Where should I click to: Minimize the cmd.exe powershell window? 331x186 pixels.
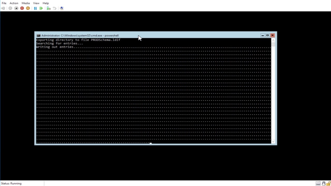(262, 35)
